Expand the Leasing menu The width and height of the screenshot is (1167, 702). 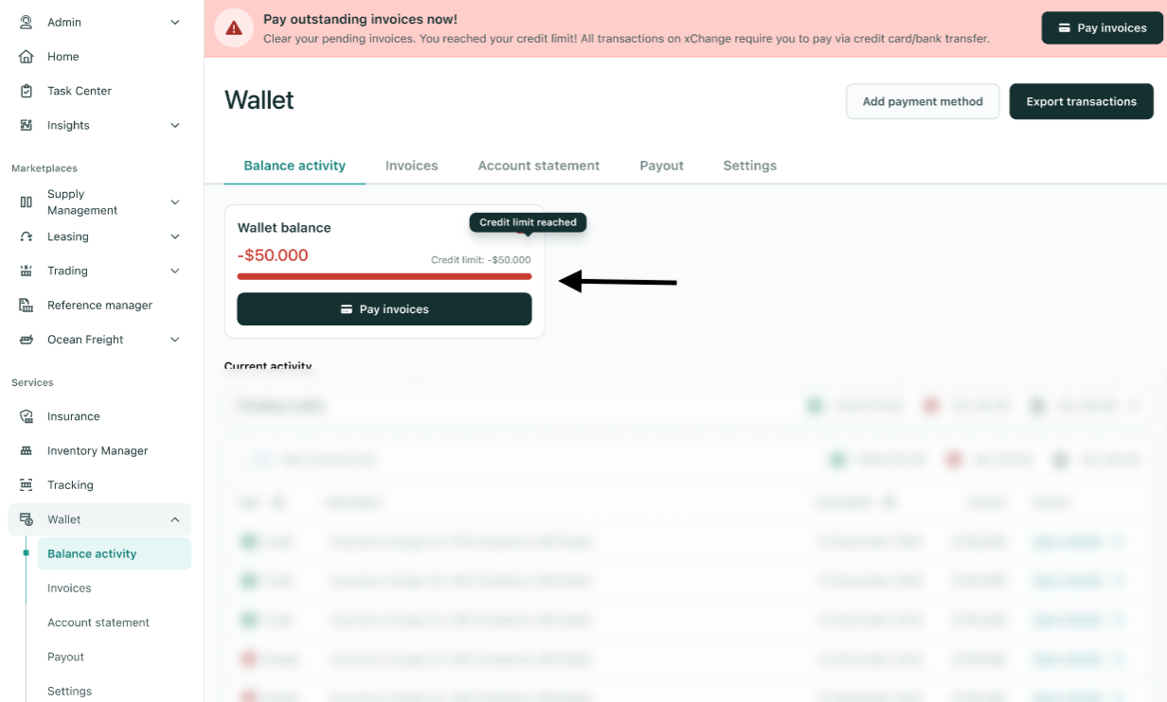tap(174, 236)
